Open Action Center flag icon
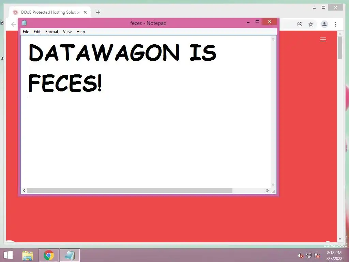Screen dimensions: 349x262 pos(317,256)
